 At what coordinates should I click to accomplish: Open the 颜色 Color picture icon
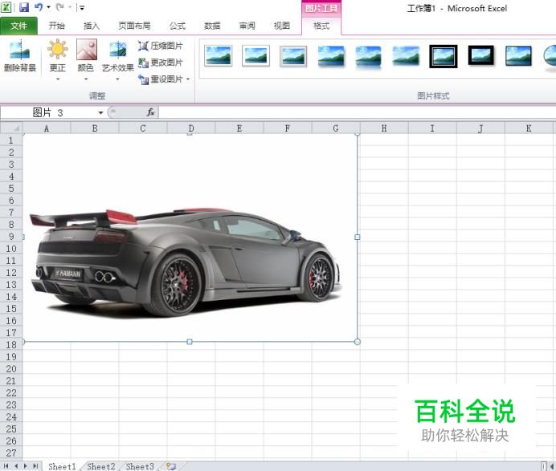[x=86, y=49]
